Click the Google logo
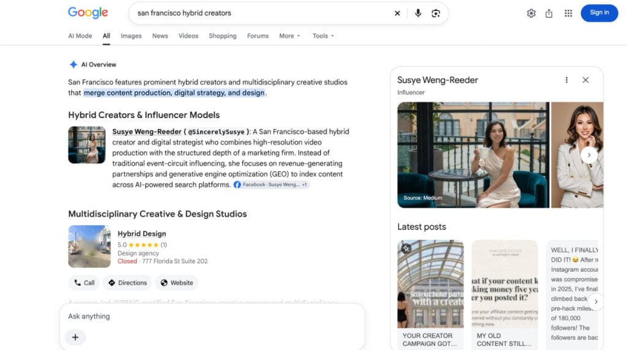Viewport: 627px width, 350px height. click(x=88, y=13)
